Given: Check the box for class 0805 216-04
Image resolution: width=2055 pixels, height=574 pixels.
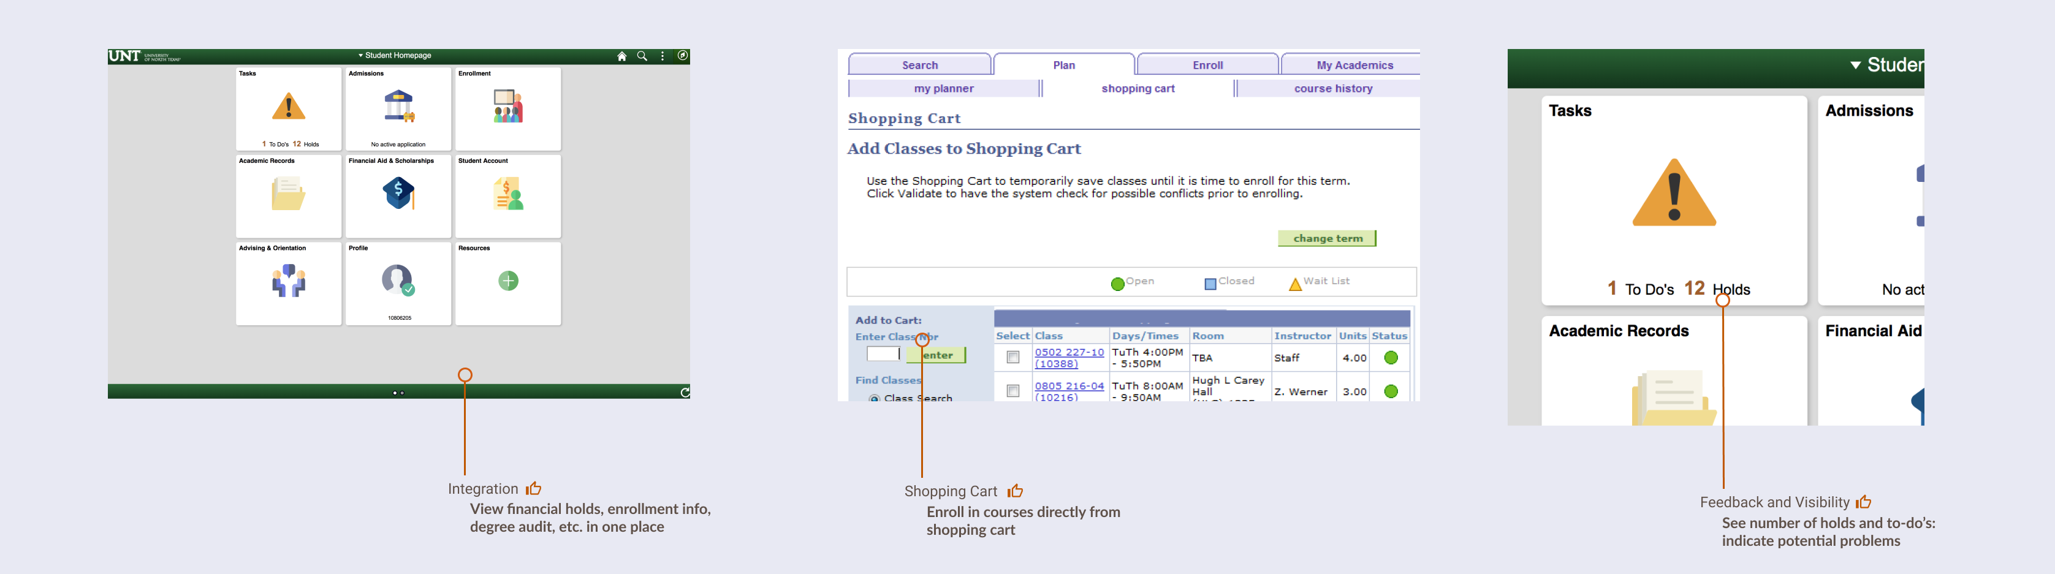Looking at the screenshot, I should tap(1013, 391).
